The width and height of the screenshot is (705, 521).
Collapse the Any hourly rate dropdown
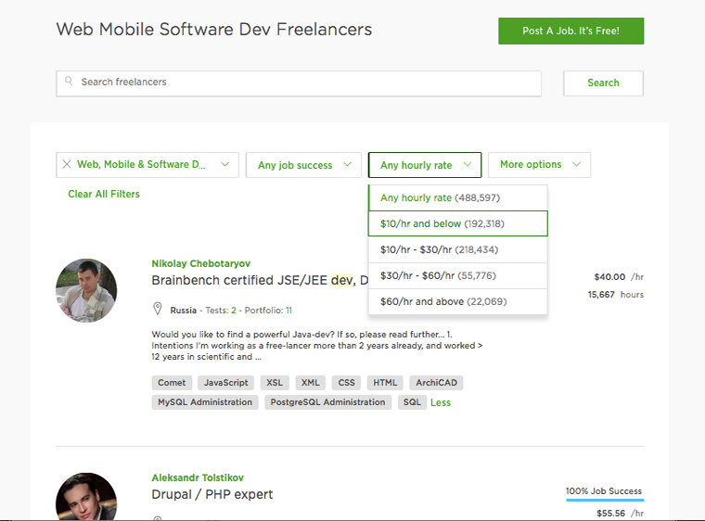pyautogui.click(x=425, y=165)
